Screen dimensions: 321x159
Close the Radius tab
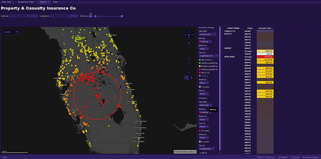(49, 2)
